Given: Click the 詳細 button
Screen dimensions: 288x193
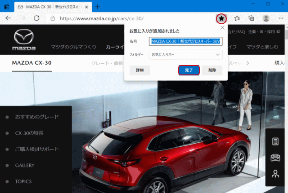Looking at the screenshot, I should pos(140,70).
